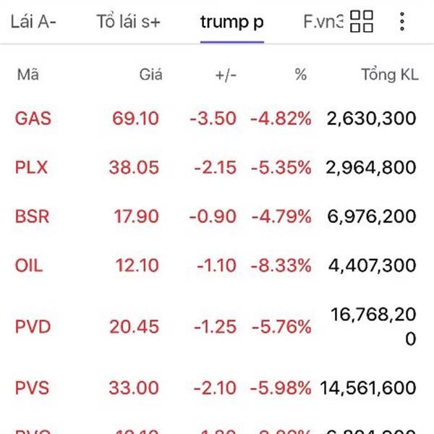Switch to the Tổ lái s+ tab
Viewport: 434px width, 434px height.
tap(128, 21)
